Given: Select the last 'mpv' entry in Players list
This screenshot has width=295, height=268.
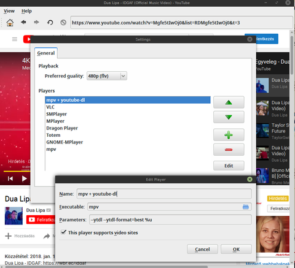Looking at the screenshot, I should [x=128, y=149].
